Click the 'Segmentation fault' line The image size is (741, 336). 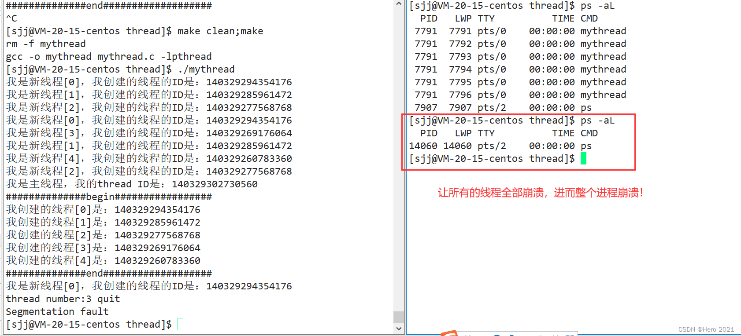pos(57,312)
